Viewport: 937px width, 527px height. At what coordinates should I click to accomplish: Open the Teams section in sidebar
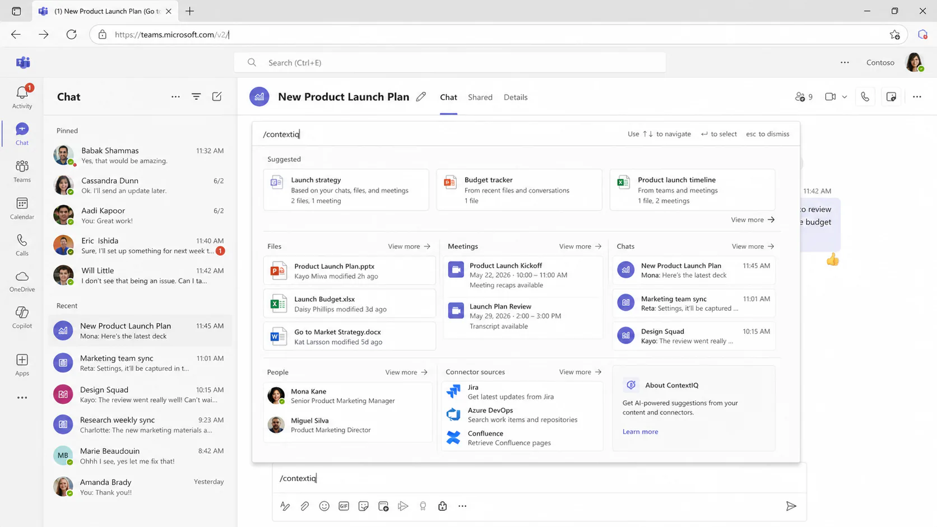pyautogui.click(x=22, y=171)
